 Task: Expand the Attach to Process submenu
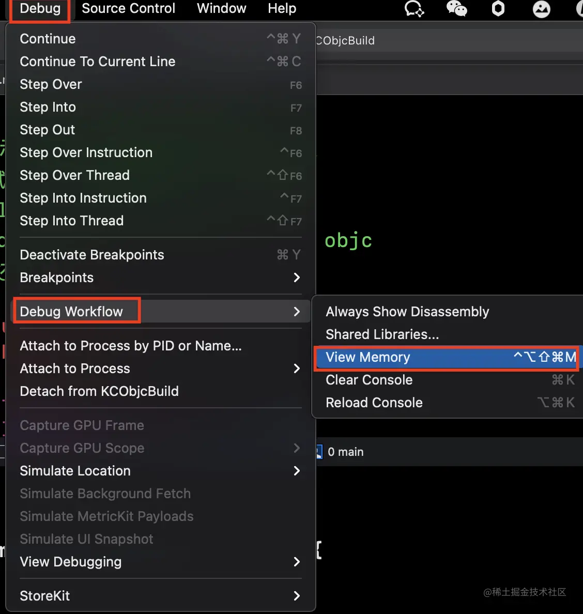[161, 369]
